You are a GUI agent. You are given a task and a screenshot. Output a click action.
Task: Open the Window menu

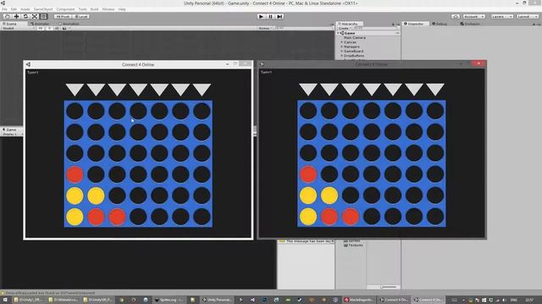click(x=108, y=9)
